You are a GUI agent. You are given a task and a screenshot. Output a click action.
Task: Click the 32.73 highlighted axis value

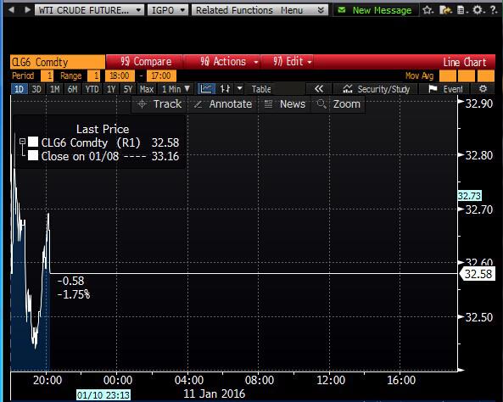pos(469,196)
